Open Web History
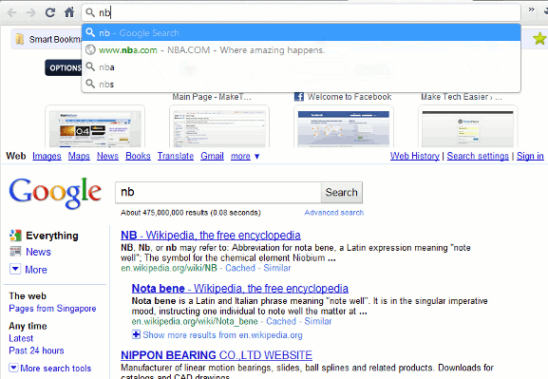 (415, 156)
